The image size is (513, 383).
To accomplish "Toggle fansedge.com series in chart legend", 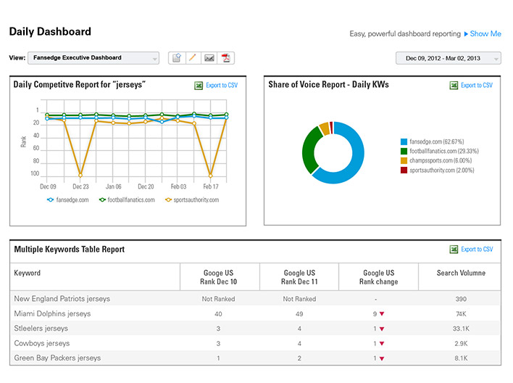I will point(68,200).
